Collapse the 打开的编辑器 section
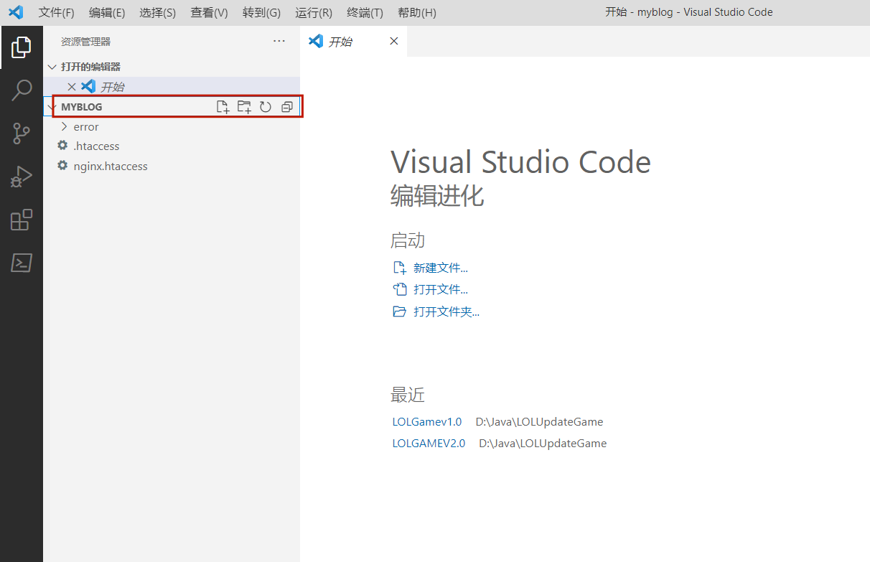The height and width of the screenshot is (562, 870). point(52,67)
